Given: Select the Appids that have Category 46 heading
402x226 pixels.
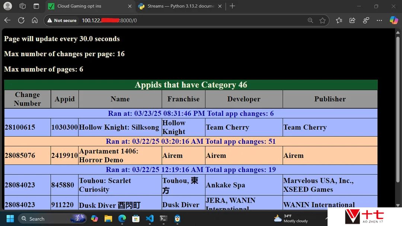Looking at the screenshot, I should pyautogui.click(x=191, y=85).
